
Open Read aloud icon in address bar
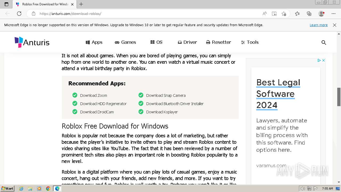pos(265,14)
